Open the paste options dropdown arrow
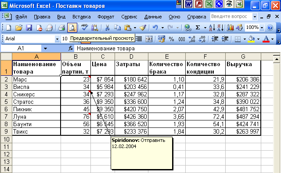Viewport: 281px width, 173px height. pyautogui.click(x=135, y=28)
